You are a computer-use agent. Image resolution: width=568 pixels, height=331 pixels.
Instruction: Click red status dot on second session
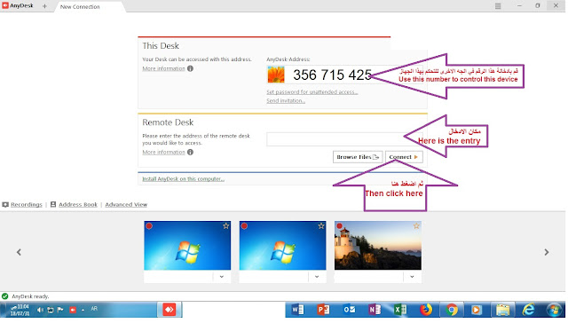244,226
